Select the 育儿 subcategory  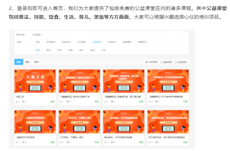[x=82, y=50]
